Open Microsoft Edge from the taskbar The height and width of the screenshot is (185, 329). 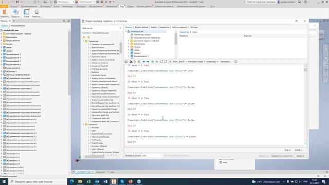tap(72, 181)
